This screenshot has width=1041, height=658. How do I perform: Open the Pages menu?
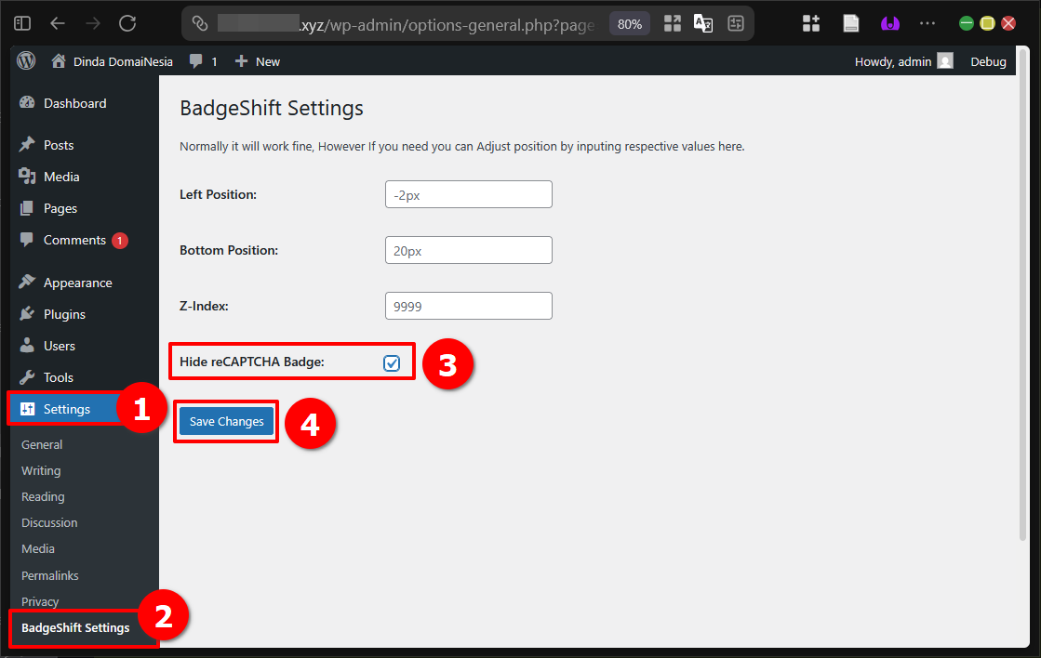coord(60,209)
